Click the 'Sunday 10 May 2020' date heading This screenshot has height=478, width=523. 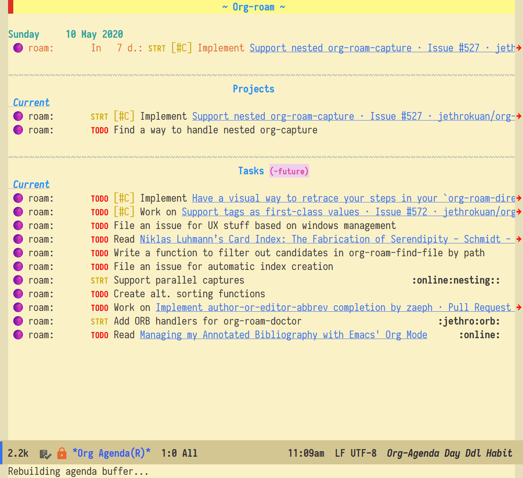point(66,35)
